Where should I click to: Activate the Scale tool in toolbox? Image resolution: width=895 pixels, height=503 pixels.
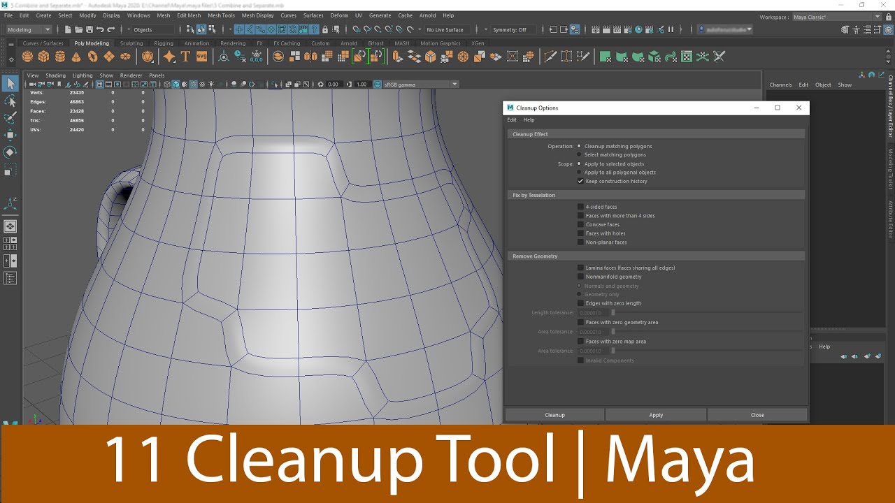coord(10,169)
